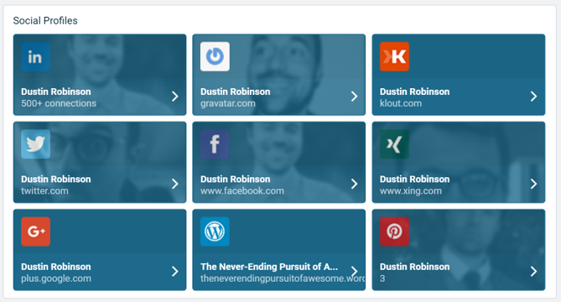Click the Facebook f icon
The image size is (561, 302).
[215, 144]
